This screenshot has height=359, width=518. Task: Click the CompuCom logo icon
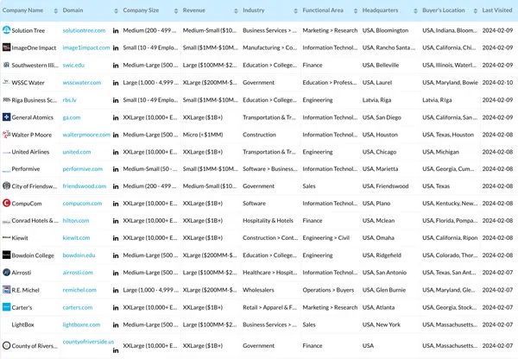pos(6,204)
